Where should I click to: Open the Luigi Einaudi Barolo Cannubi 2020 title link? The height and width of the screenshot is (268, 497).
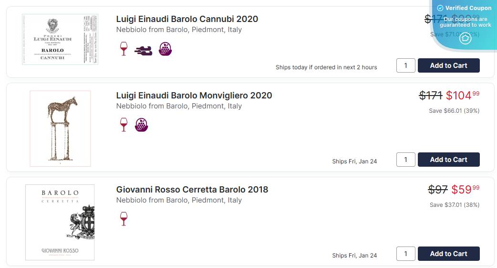(x=187, y=19)
